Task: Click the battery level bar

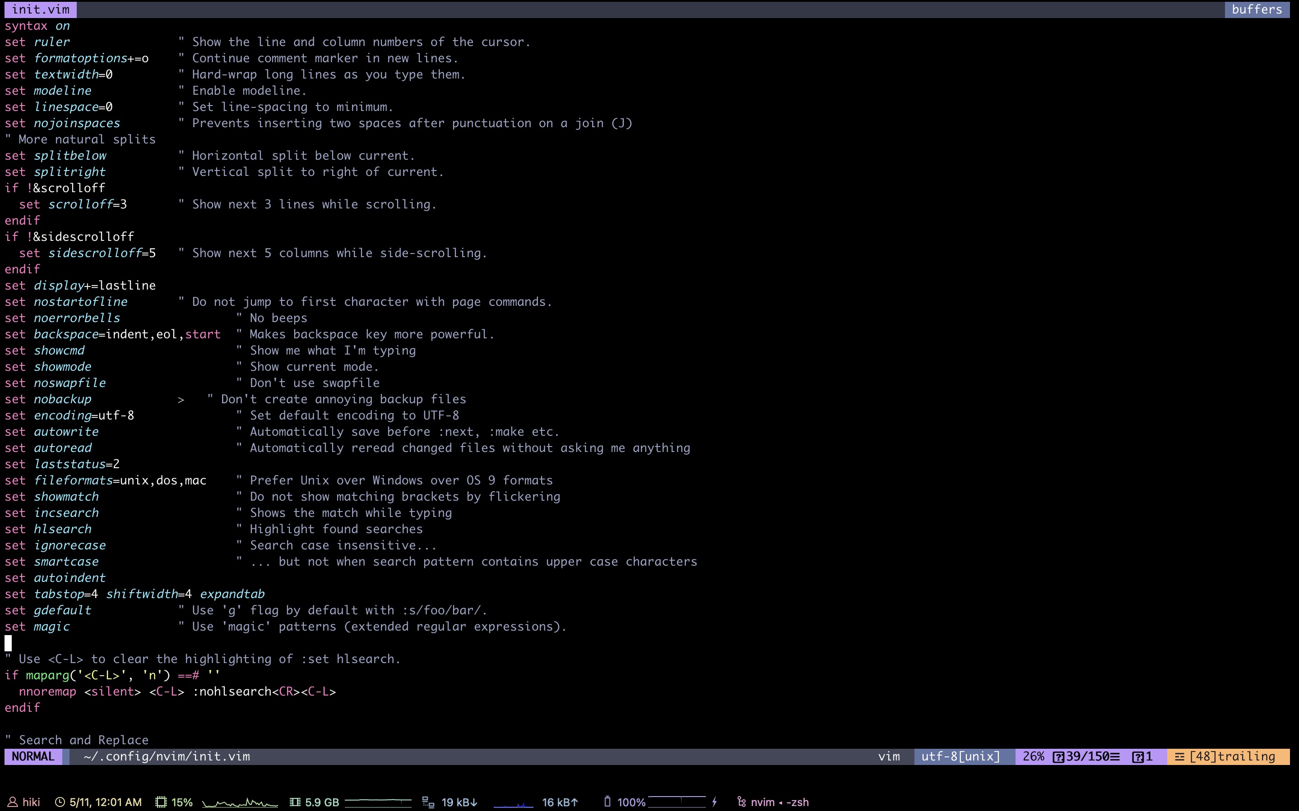Action: click(677, 802)
